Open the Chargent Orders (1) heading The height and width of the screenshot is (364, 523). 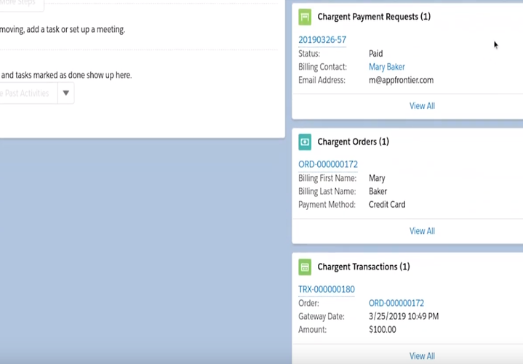click(354, 142)
